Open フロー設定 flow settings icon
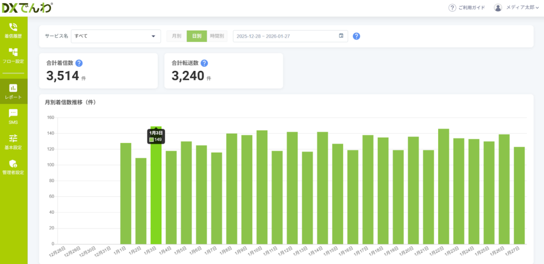Image resolution: width=544 pixels, height=264 pixels. point(13,52)
